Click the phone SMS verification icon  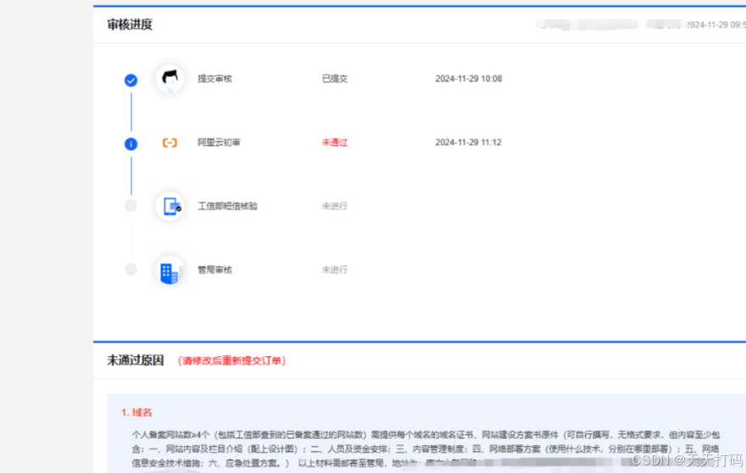(170, 206)
